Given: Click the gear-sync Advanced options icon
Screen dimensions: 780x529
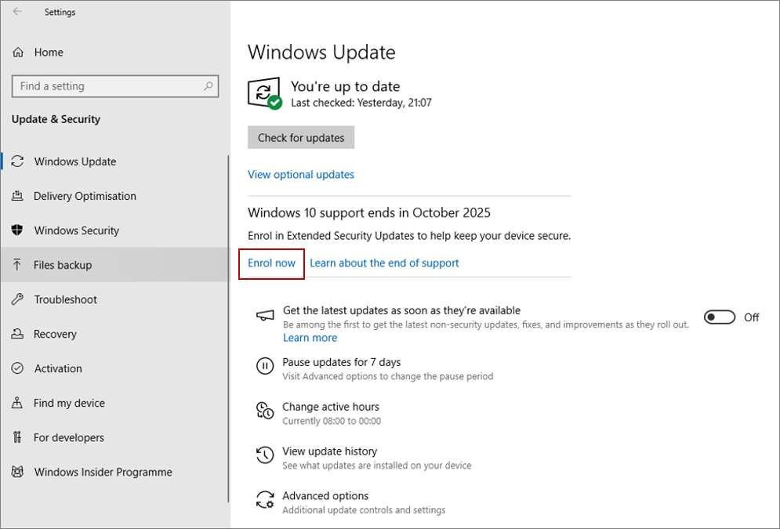Looking at the screenshot, I should [x=265, y=500].
